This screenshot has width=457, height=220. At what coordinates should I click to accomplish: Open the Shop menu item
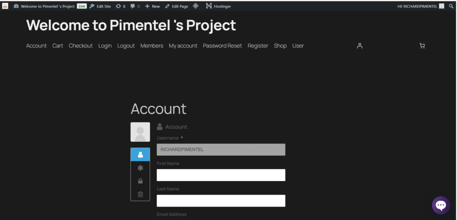coord(280,46)
